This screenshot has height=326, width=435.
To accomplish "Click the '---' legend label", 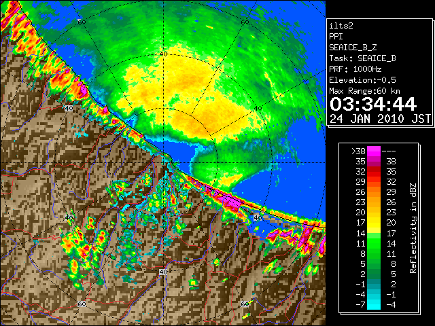I will click(x=389, y=151).
